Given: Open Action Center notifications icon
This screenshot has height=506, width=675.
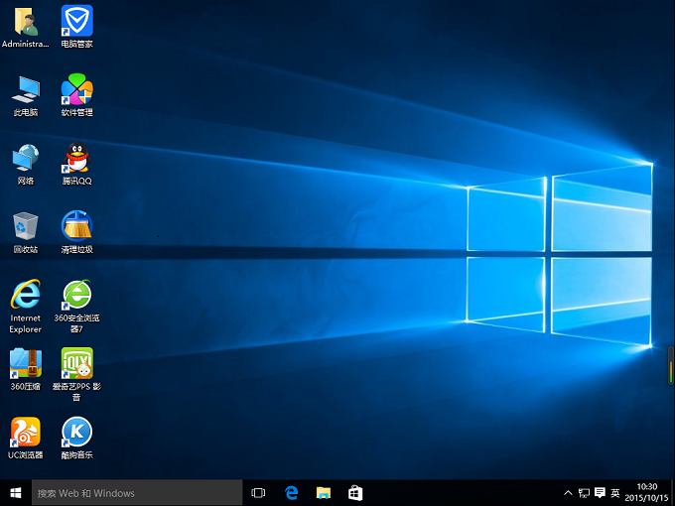Looking at the screenshot, I should (x=600, y=493).
